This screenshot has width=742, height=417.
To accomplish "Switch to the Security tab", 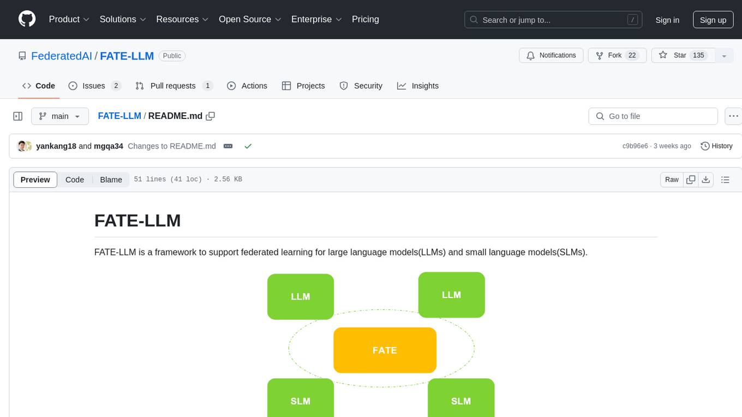I will 361,86.
